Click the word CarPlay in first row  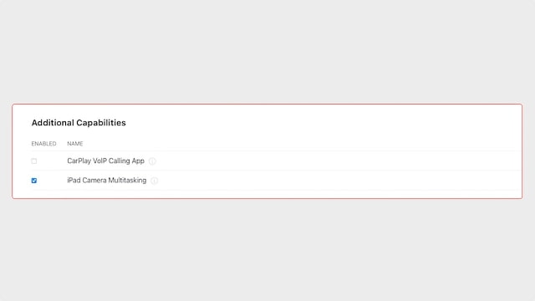pyautogui.click(x=79, y=161)
